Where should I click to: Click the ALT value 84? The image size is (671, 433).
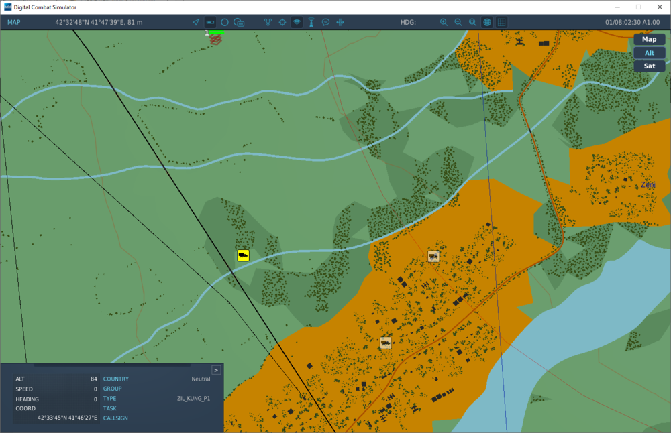pos(94,379)
